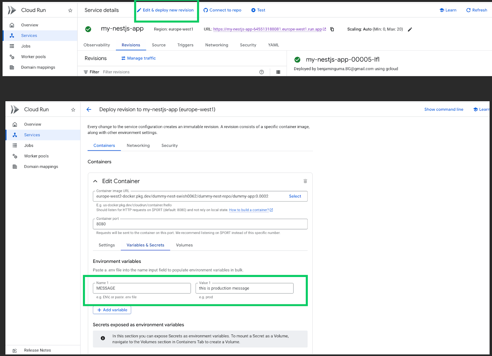
Task: Open the Volumes tab
Action: pyautogui.click(x=184, y=245)
